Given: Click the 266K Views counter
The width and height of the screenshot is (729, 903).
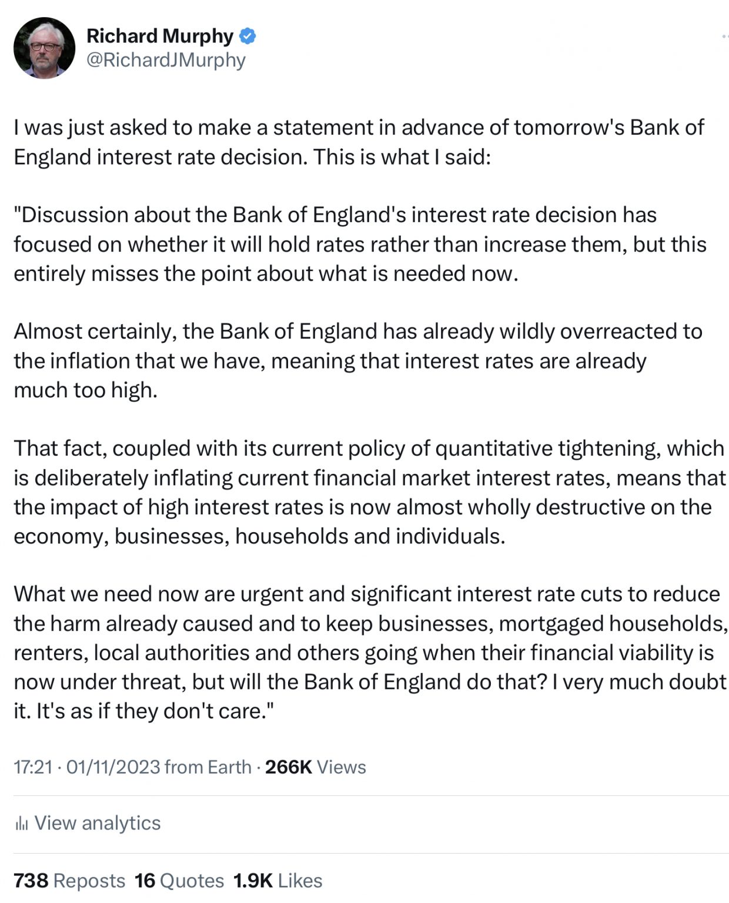Looking at the screenshot, I should [x=316, y=767].
